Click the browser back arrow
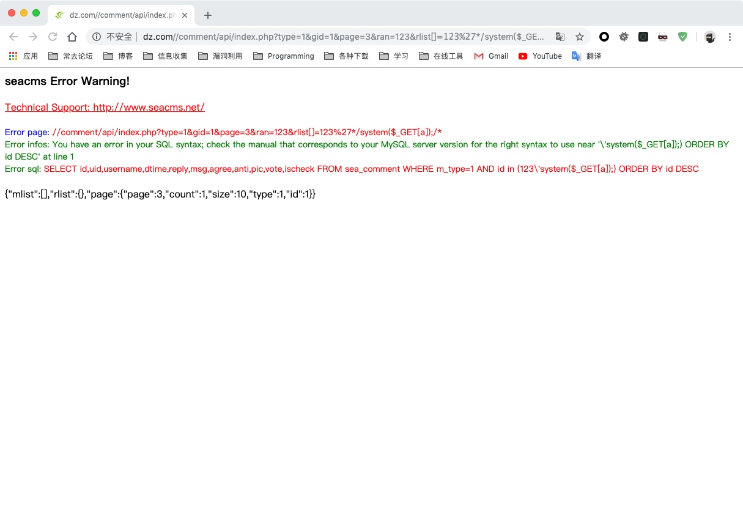Image resolution: width=743 pixels, height=521 pixels. click(x=13, y=37)
